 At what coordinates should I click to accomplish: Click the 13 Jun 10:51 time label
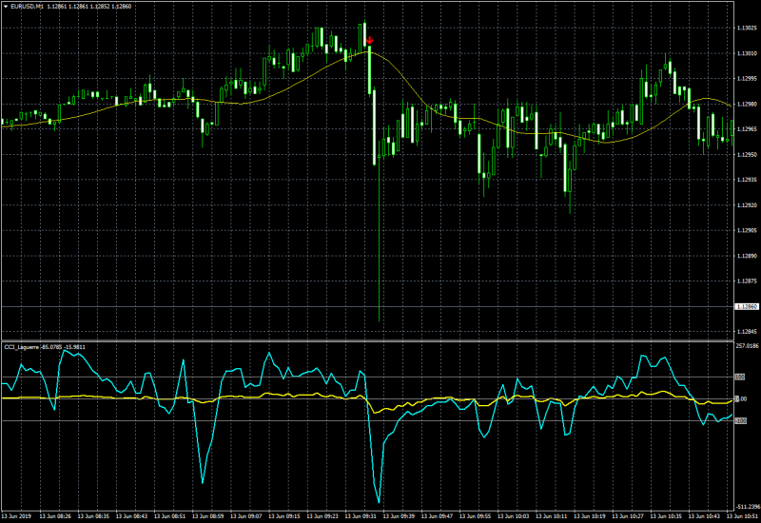742,516
